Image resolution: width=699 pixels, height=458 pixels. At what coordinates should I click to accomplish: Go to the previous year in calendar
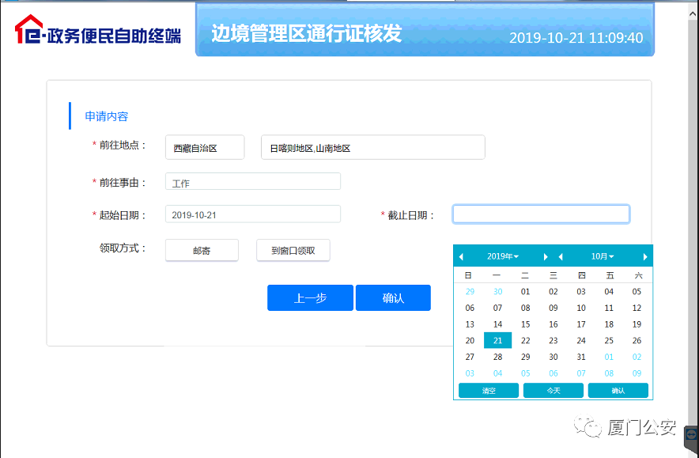click(462, 256)
